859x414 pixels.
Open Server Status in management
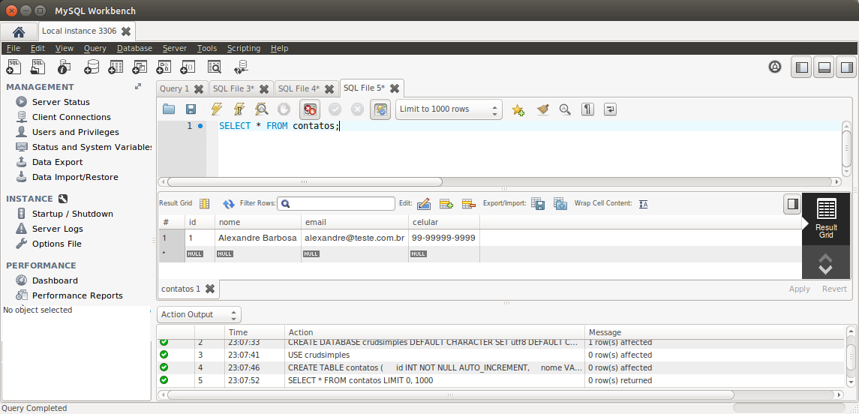[x=61, y=102]
